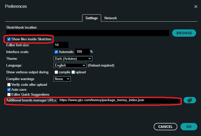The height and width of the screenshot is (136, 201).
Task: Toggle Show files inside Sketches checkbox
Action: point(9,39)
